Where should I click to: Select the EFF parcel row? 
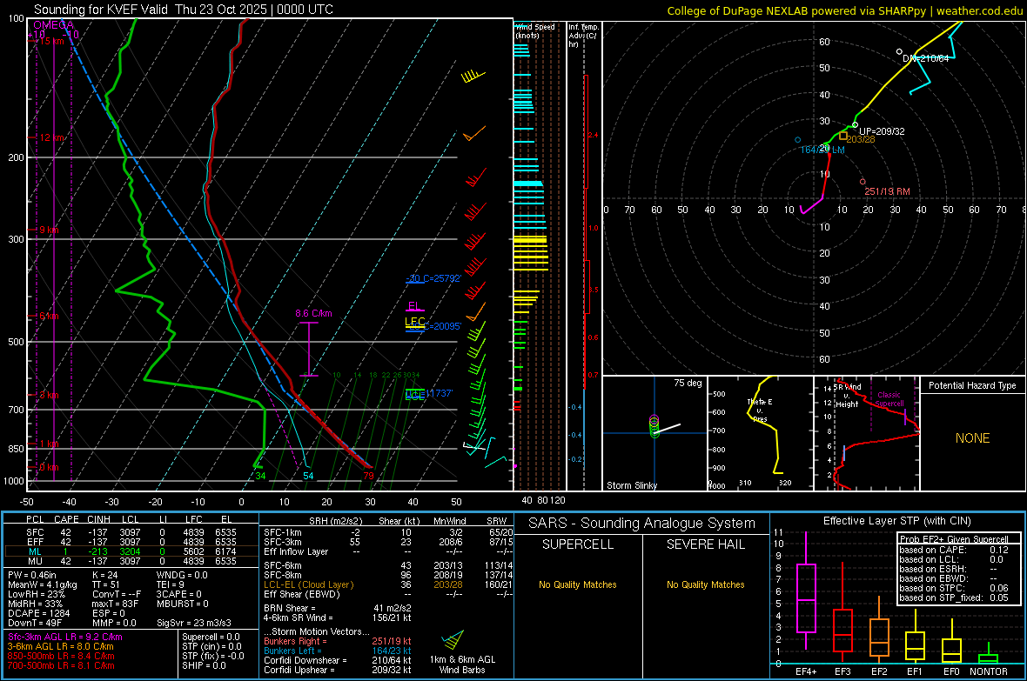pyautogui.click(x=131, y=542)
